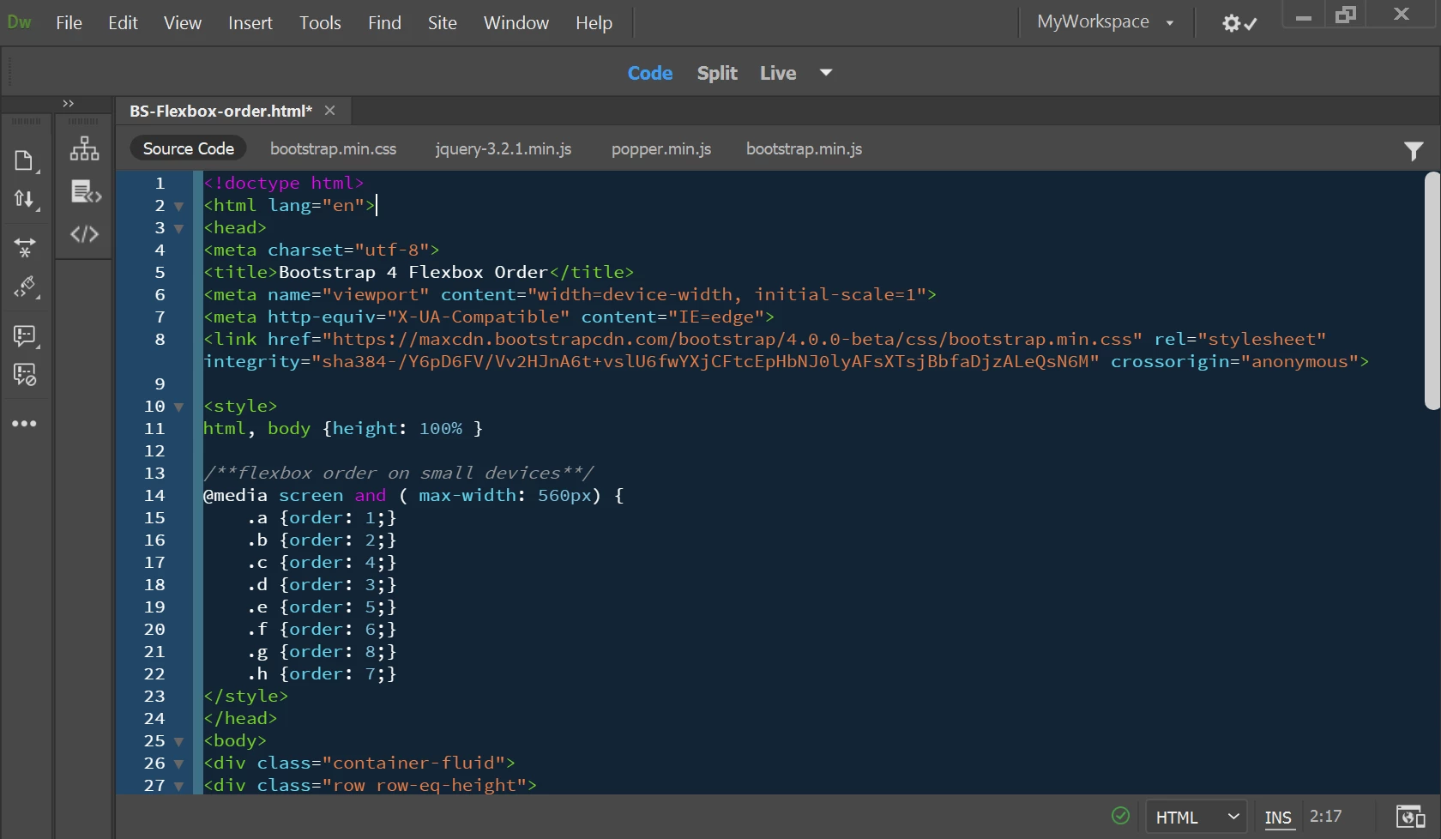1441x839 pixels.
Task: Open the Window menu
Action: pos(516,23)
